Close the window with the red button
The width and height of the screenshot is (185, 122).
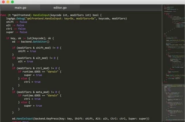click(3, 2)
